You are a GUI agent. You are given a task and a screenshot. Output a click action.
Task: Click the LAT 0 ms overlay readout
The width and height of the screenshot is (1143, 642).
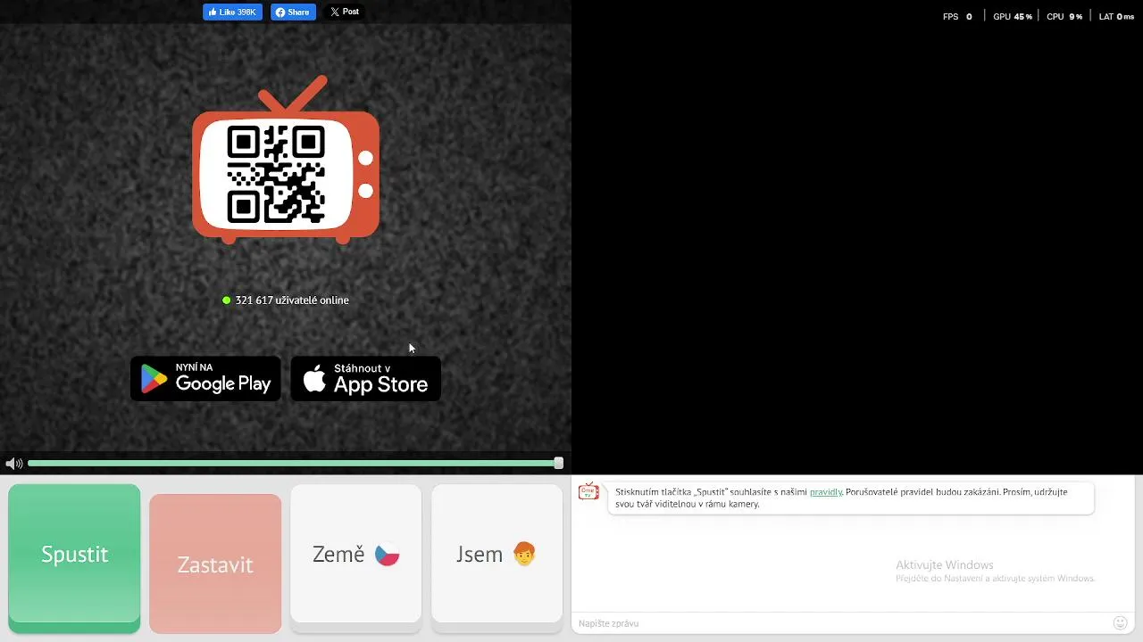point(1116,17)
